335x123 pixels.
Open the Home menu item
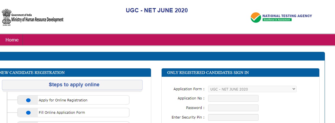tap(12, 40)
